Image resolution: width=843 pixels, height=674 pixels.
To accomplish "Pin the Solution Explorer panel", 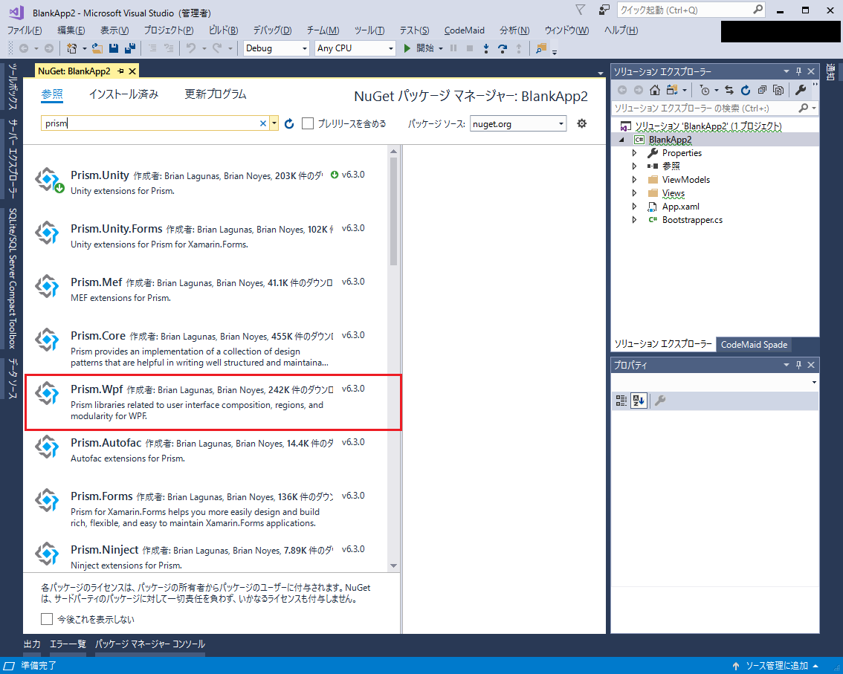I will point(798,71).
